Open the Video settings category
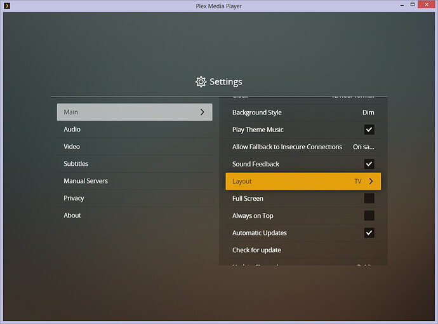Image resolution: width=438 pixels, height=324 pixels. tap(135, 147)
